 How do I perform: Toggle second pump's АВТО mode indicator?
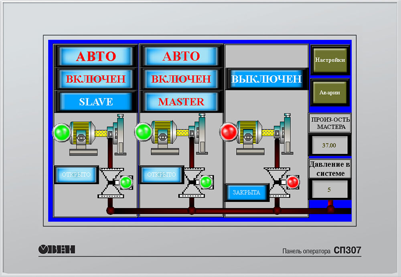181,56
